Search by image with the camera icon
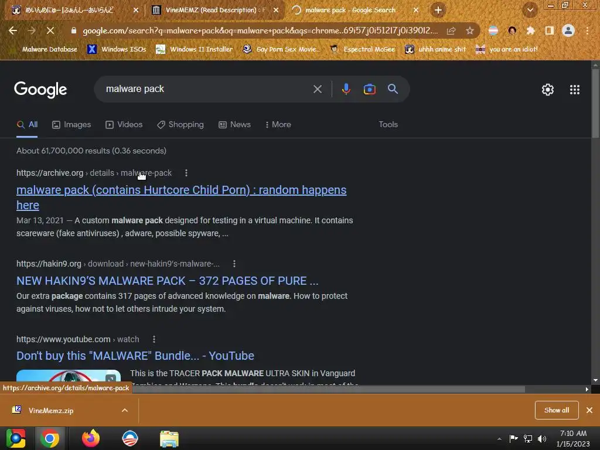Screen dimensions: 600x450 point(369,89)
